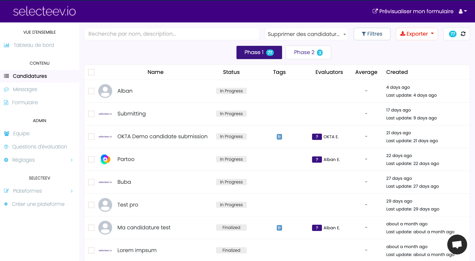Click the Messages speech bubble icon
The image size is (475, 261).
tap(6, 89)
